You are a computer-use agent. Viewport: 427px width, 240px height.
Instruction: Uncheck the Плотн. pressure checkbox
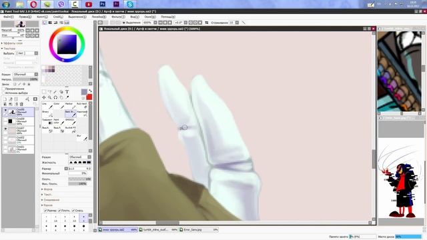59,211
